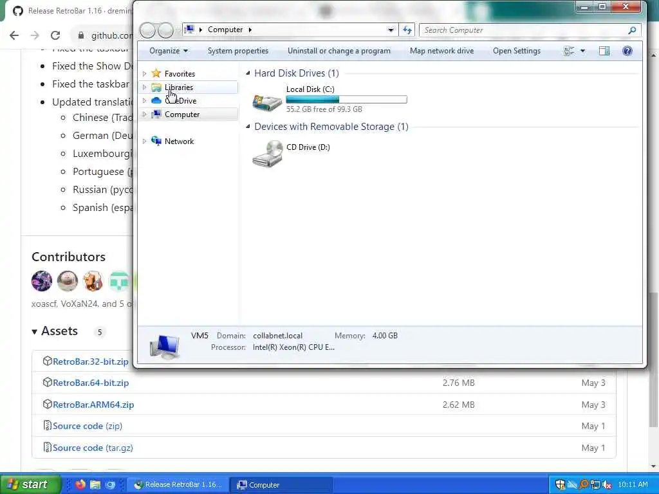Collapse Devices with Removable Storage group

[248, 127]
